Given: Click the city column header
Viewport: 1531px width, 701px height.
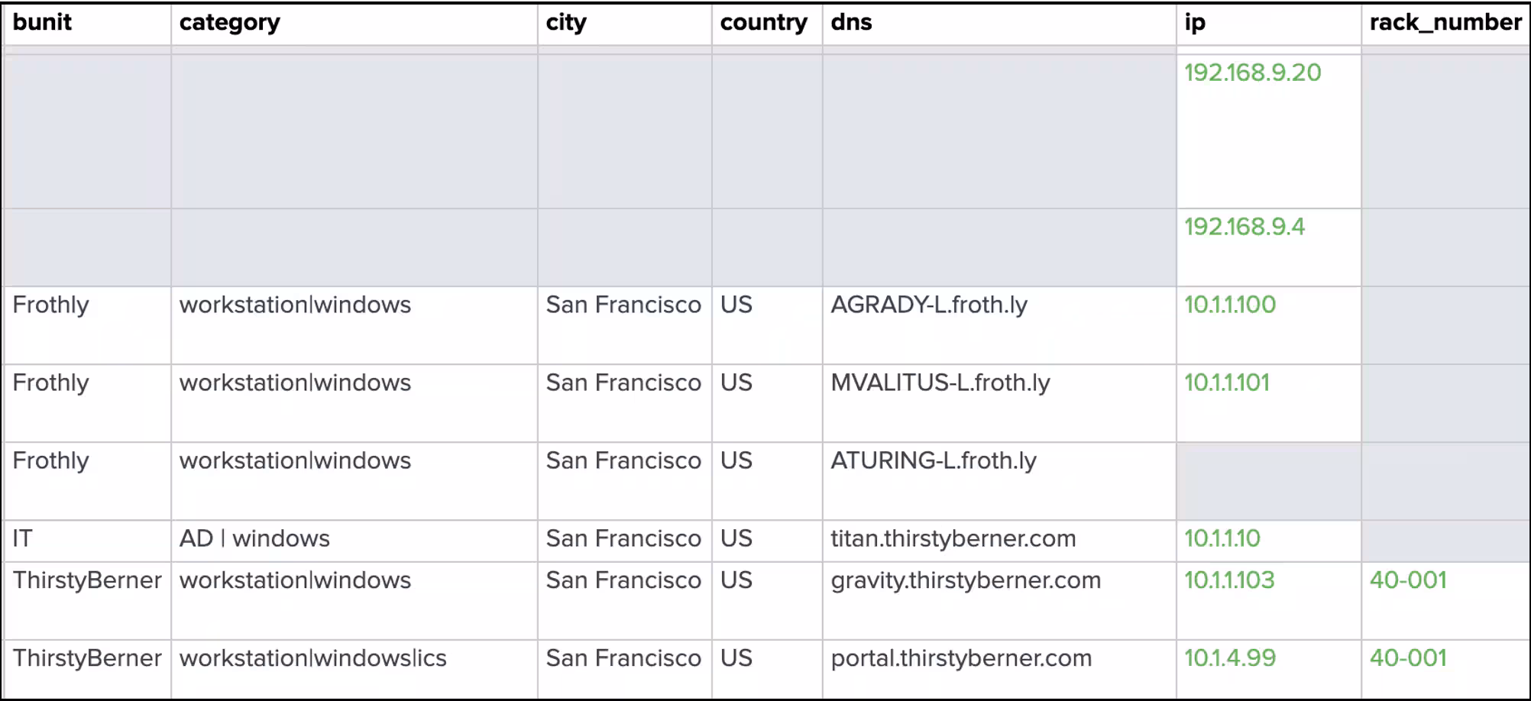Looking at the screenshot, I should [x=566, y=23].
